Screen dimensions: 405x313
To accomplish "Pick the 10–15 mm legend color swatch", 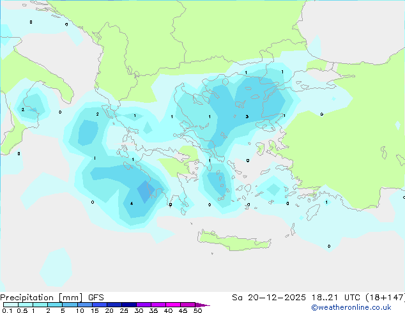I will click(84, 305).
